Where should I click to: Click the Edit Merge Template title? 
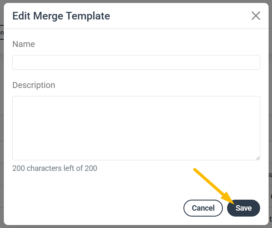click(x=61, y=16)
